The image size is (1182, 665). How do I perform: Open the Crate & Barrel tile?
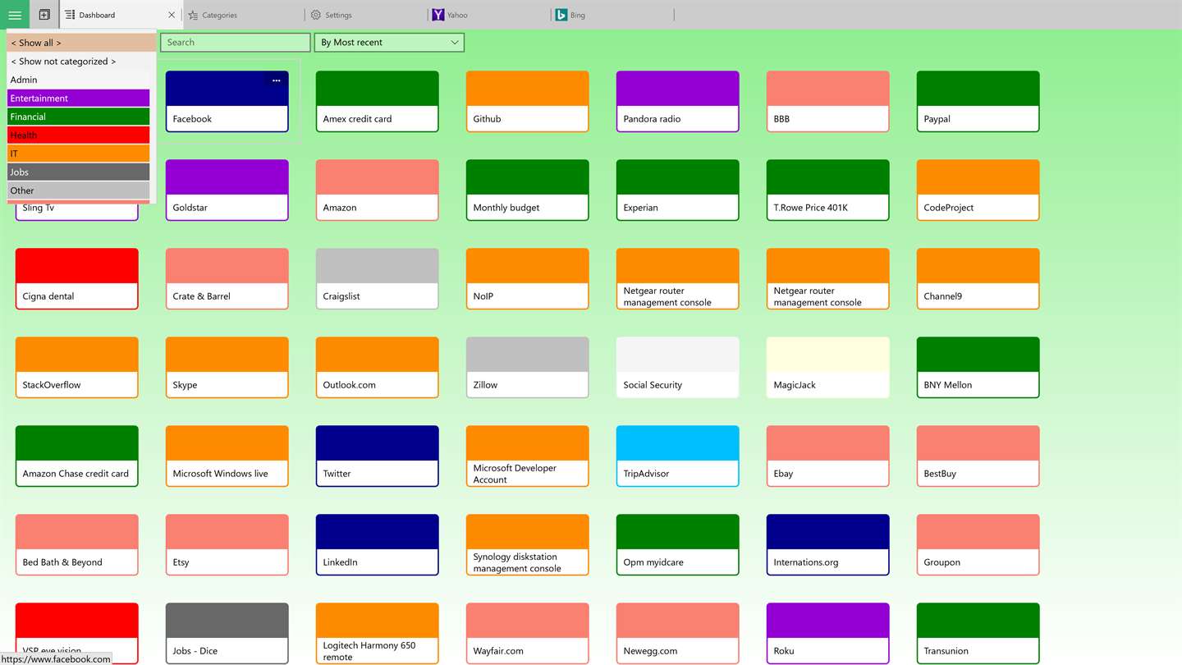pos(227,278)
